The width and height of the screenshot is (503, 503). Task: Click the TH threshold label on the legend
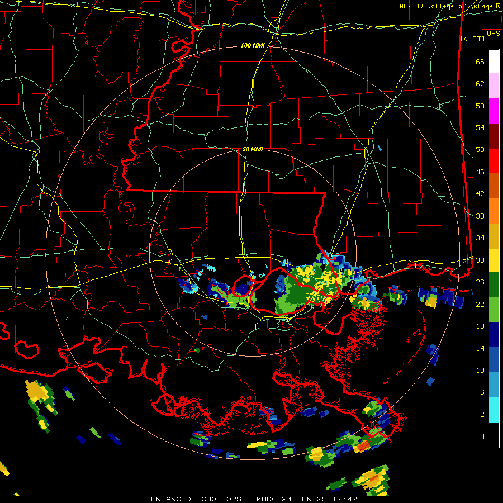tap(480, 436)
